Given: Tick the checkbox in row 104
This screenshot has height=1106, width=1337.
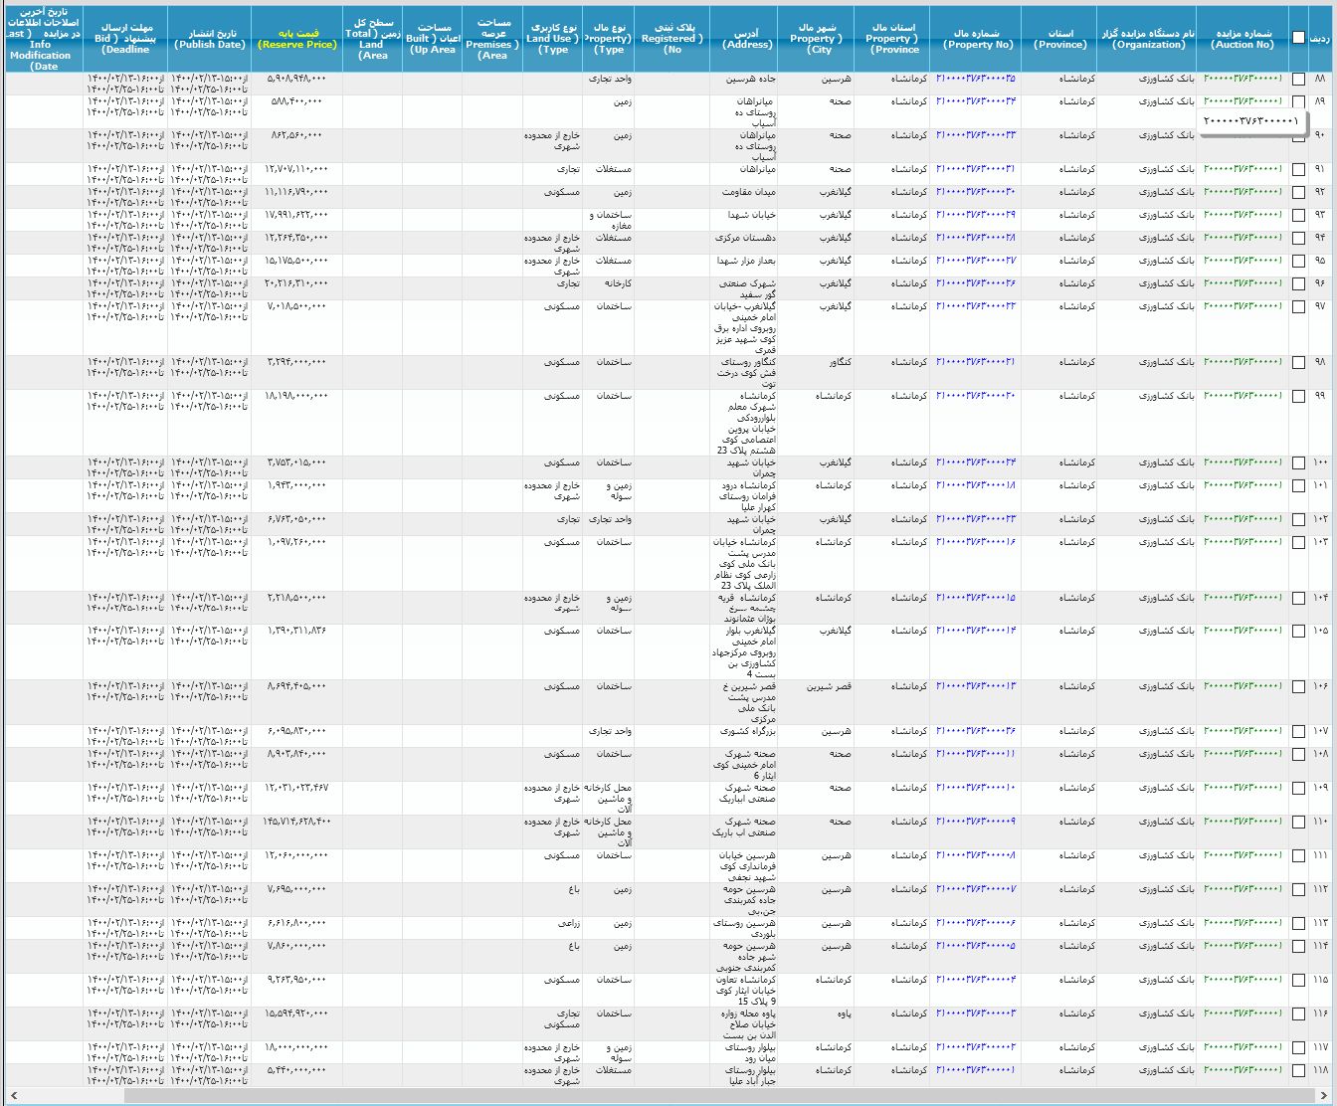Looking at the screenshot, I should [1298, 599].
